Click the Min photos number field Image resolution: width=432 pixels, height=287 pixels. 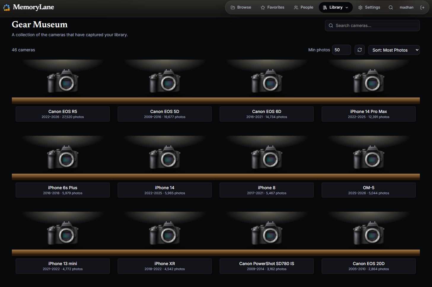click(x=342, y=50)
